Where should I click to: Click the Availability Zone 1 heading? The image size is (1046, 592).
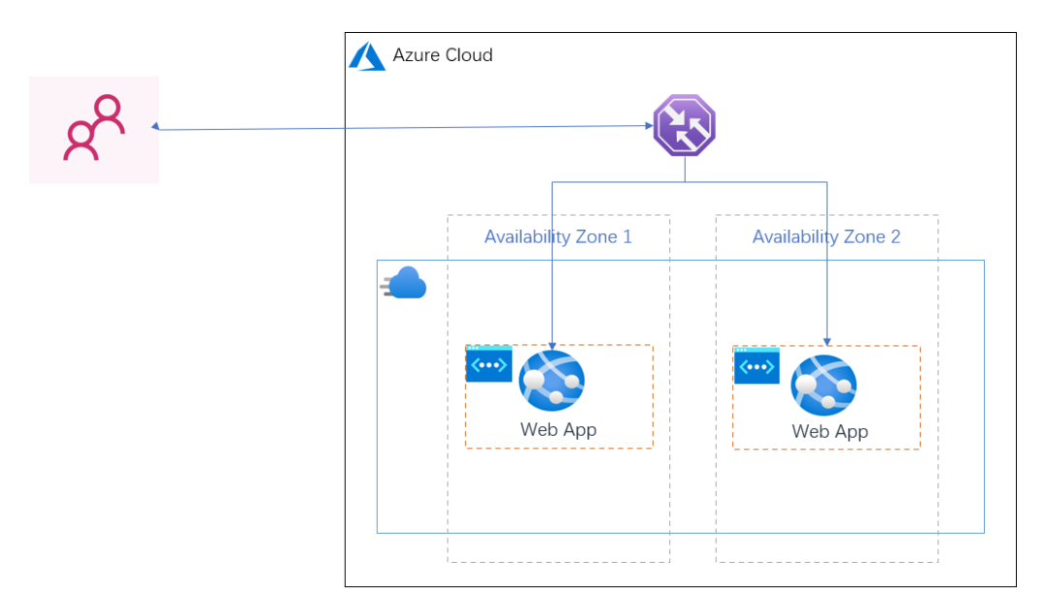pos(558,237)
